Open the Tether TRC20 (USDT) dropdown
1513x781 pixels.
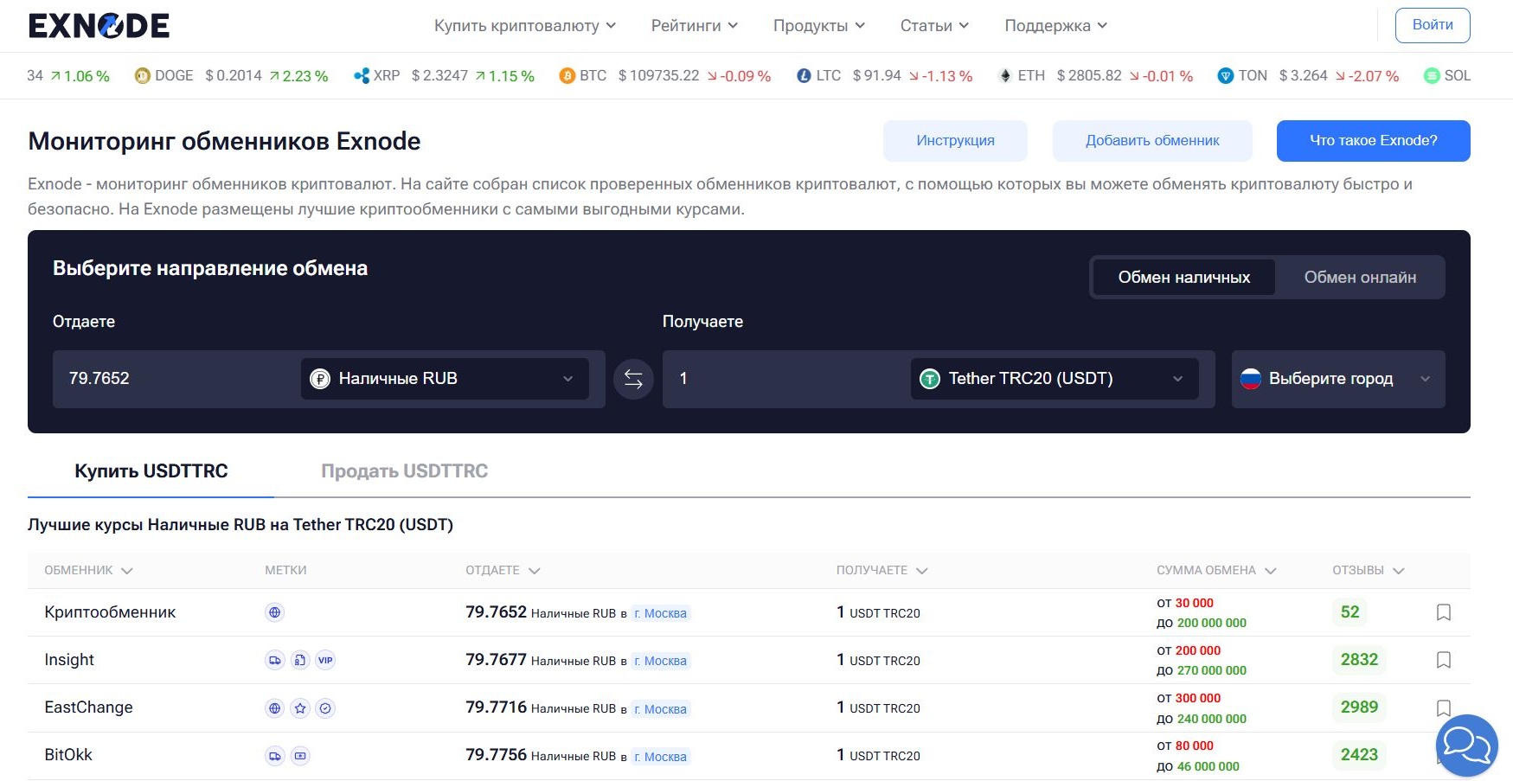[1054, 379]
